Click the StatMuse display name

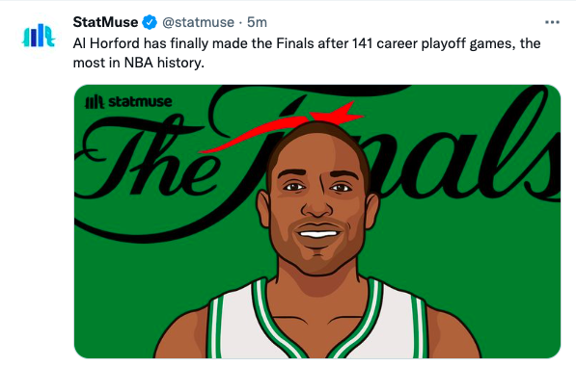[105, 22]
